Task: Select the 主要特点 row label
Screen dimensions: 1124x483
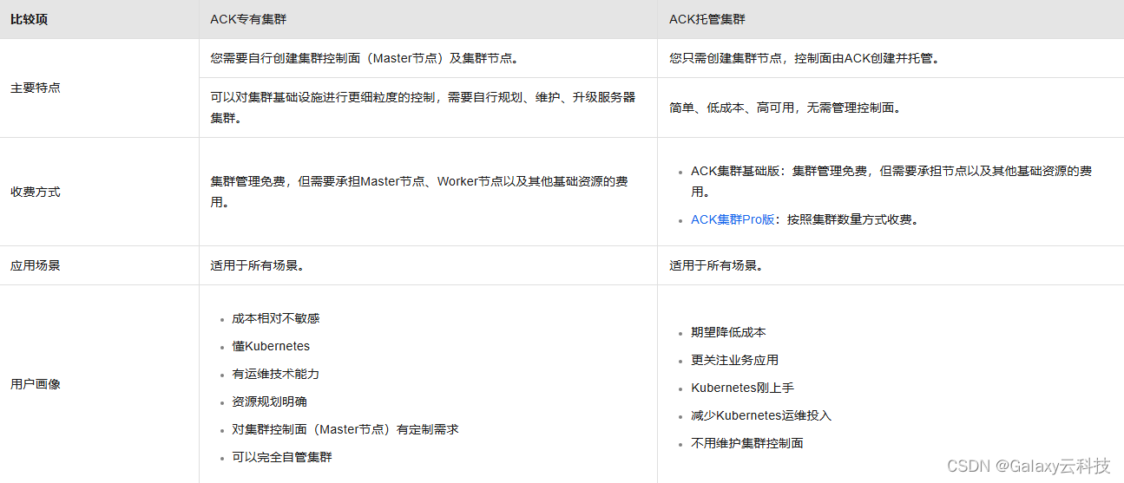Action: click(36, 88)
